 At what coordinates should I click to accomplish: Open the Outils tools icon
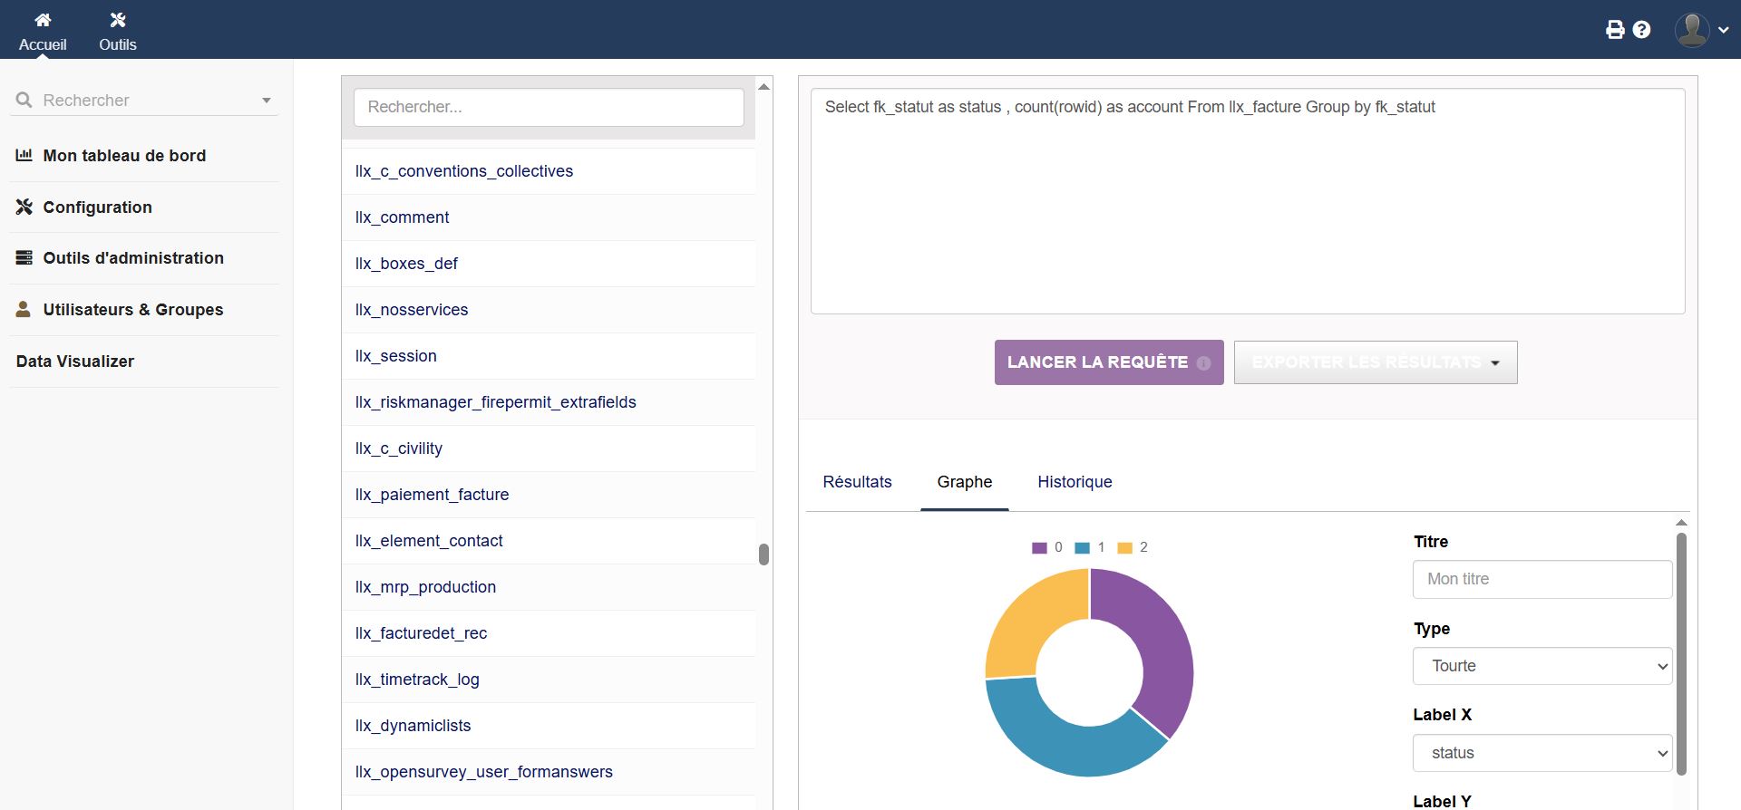pos(117,20)
